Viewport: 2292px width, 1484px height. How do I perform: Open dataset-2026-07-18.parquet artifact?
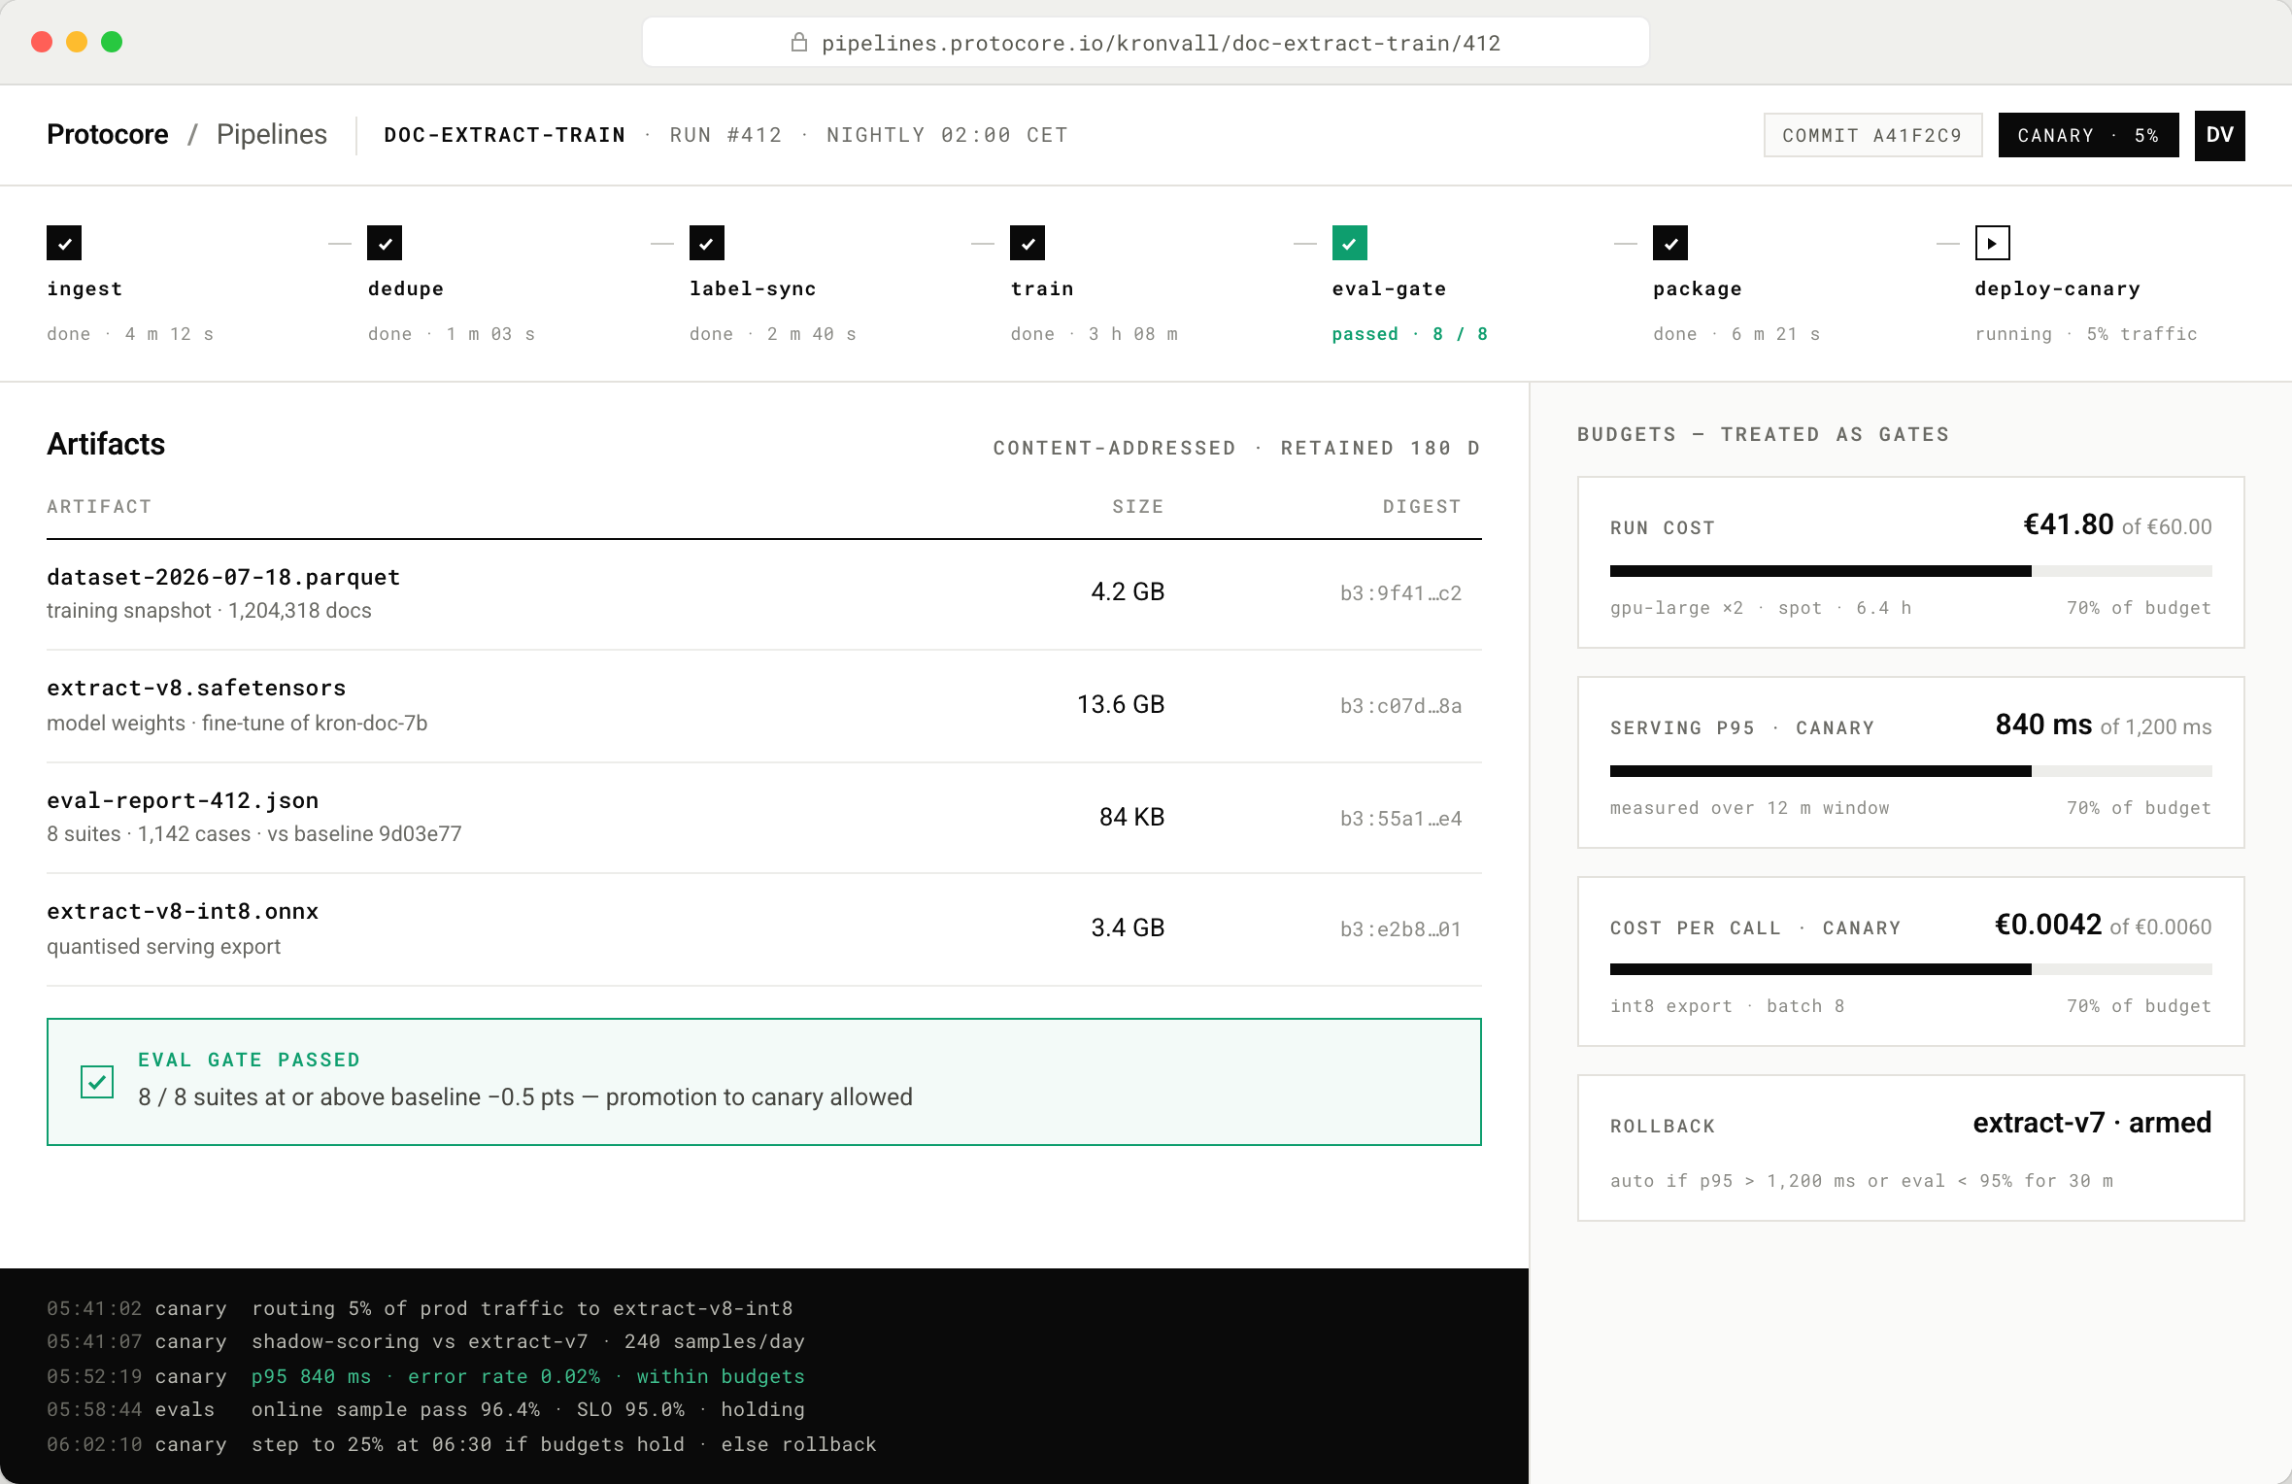point(223,577)
